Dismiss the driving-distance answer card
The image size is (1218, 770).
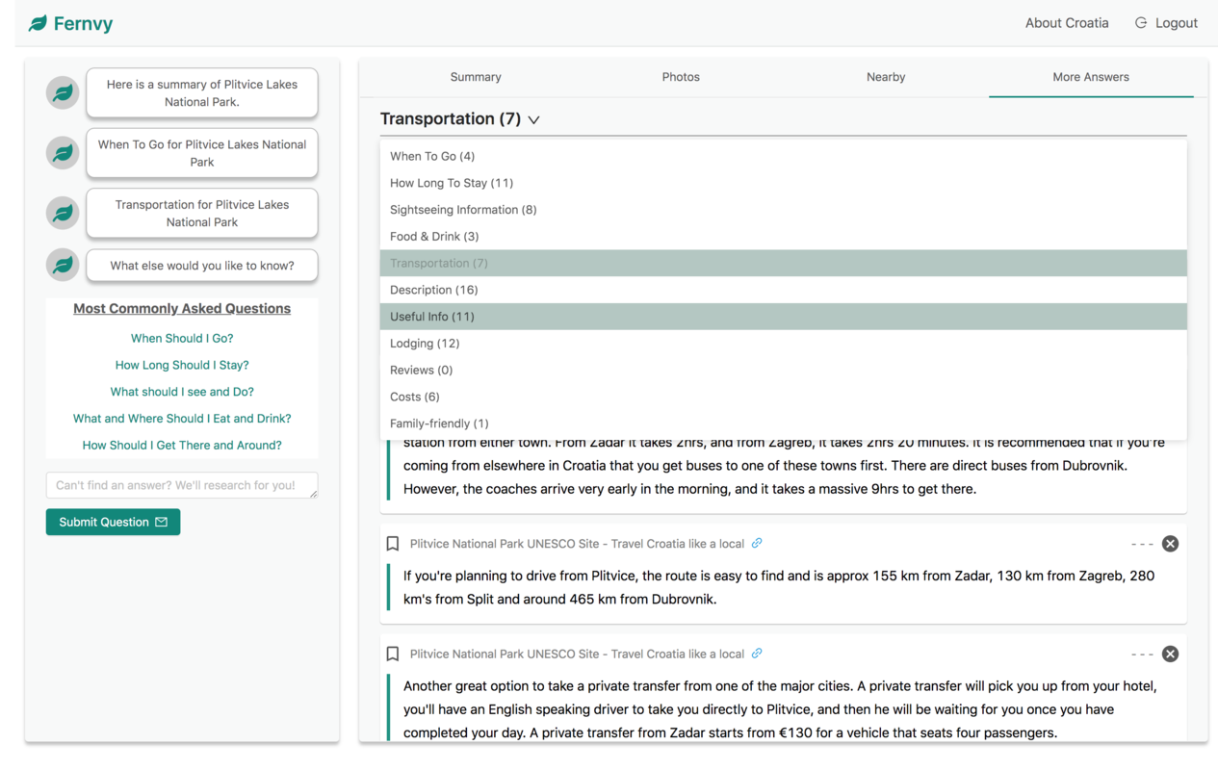pyautogui.click(x=1170, y=543)
